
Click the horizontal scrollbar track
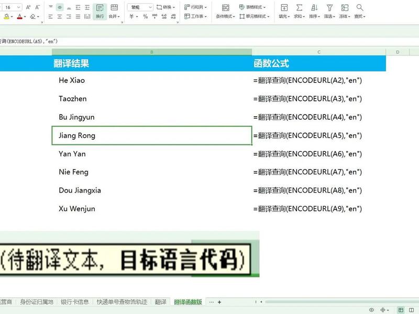[342, 302]
